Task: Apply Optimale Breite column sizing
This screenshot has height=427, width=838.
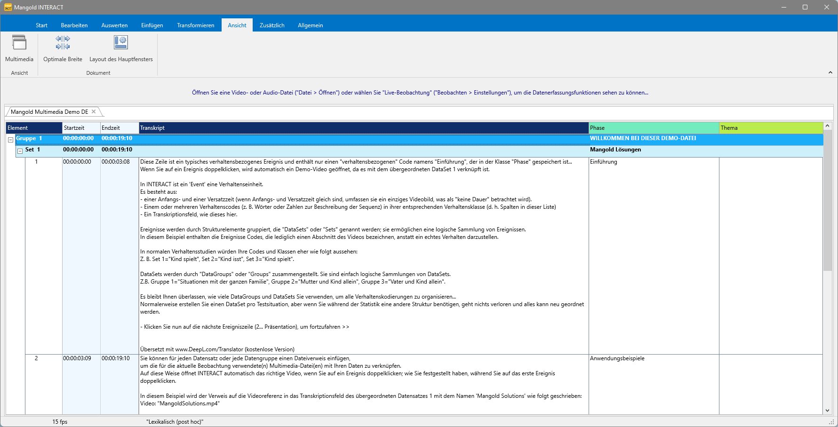Action: 63,48
